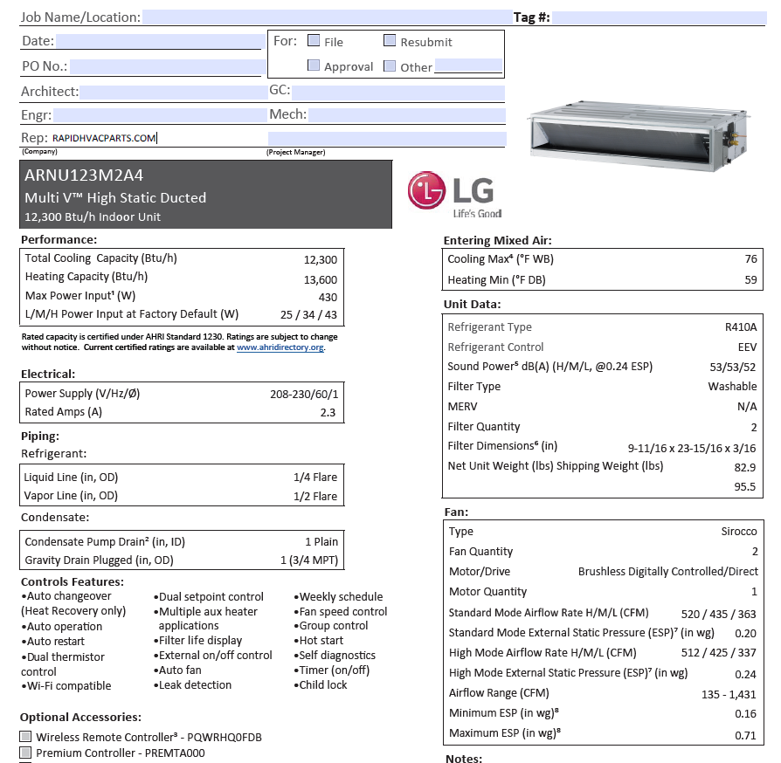This screenshot has width=781, height=763.
Task: Click the Airflow Range value 135 - 1,431
Action: tap(729, 694)
